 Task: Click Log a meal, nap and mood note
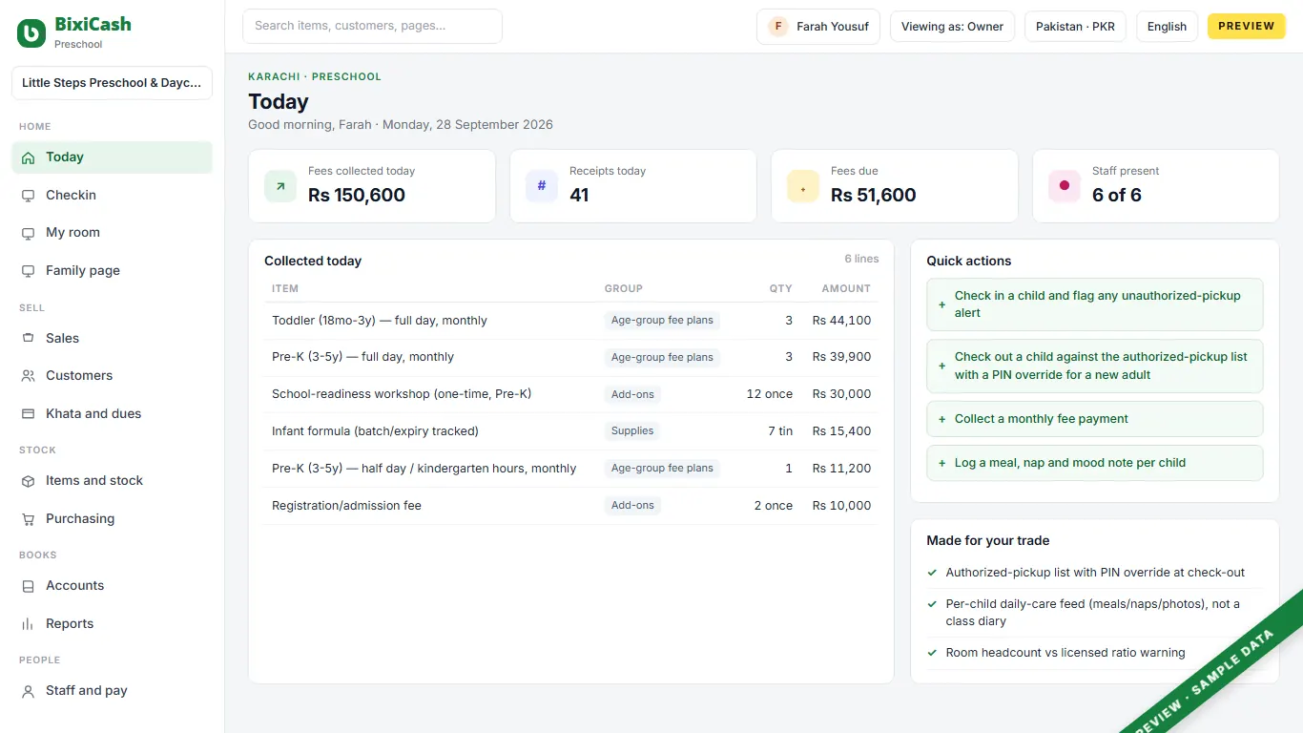click(x=1095, y=463)
